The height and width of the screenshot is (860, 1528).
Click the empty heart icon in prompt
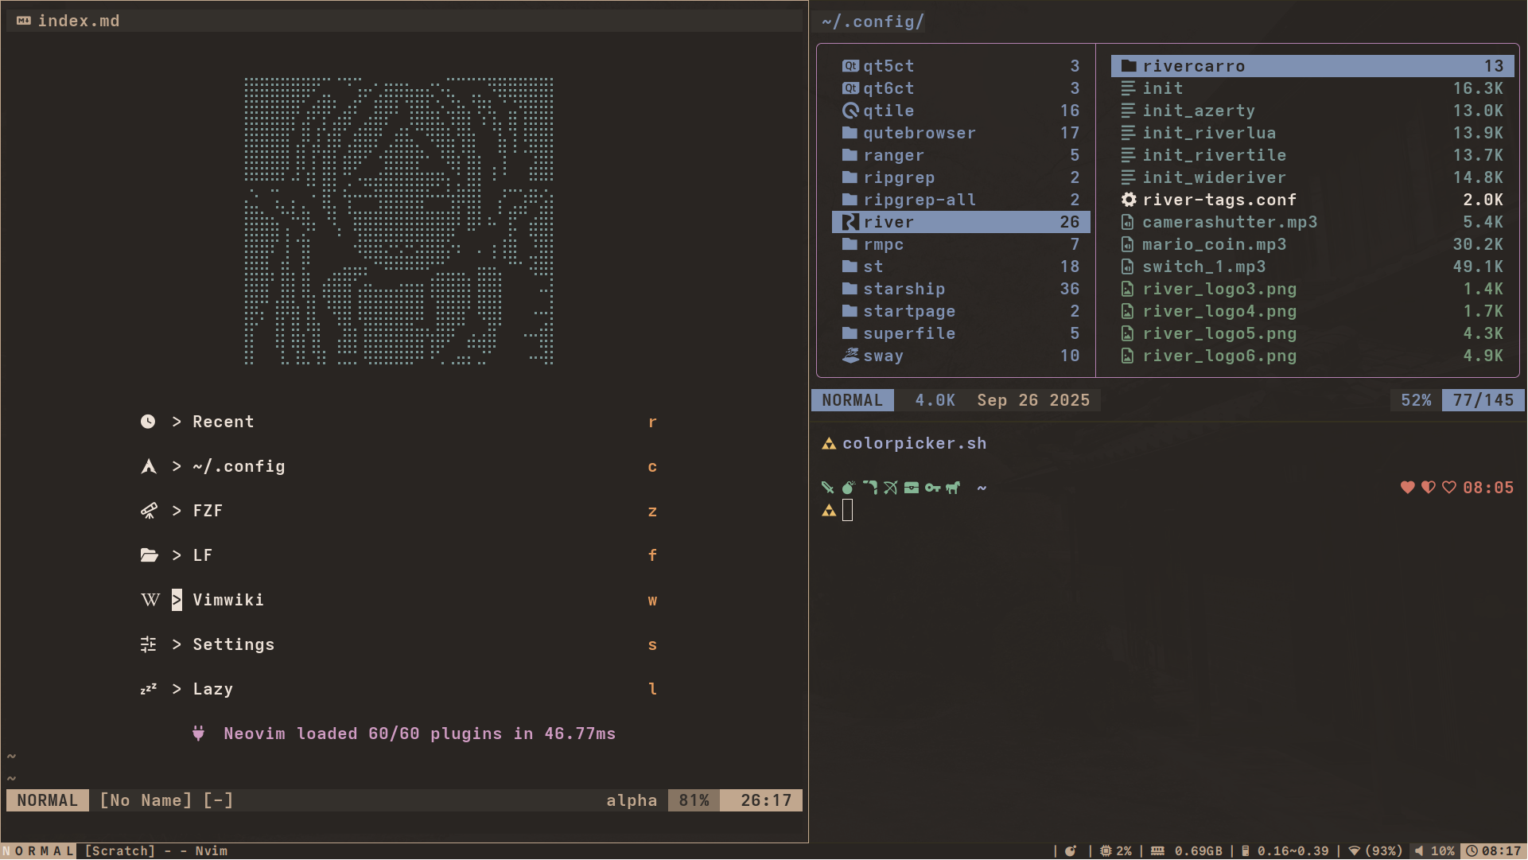1449,488
